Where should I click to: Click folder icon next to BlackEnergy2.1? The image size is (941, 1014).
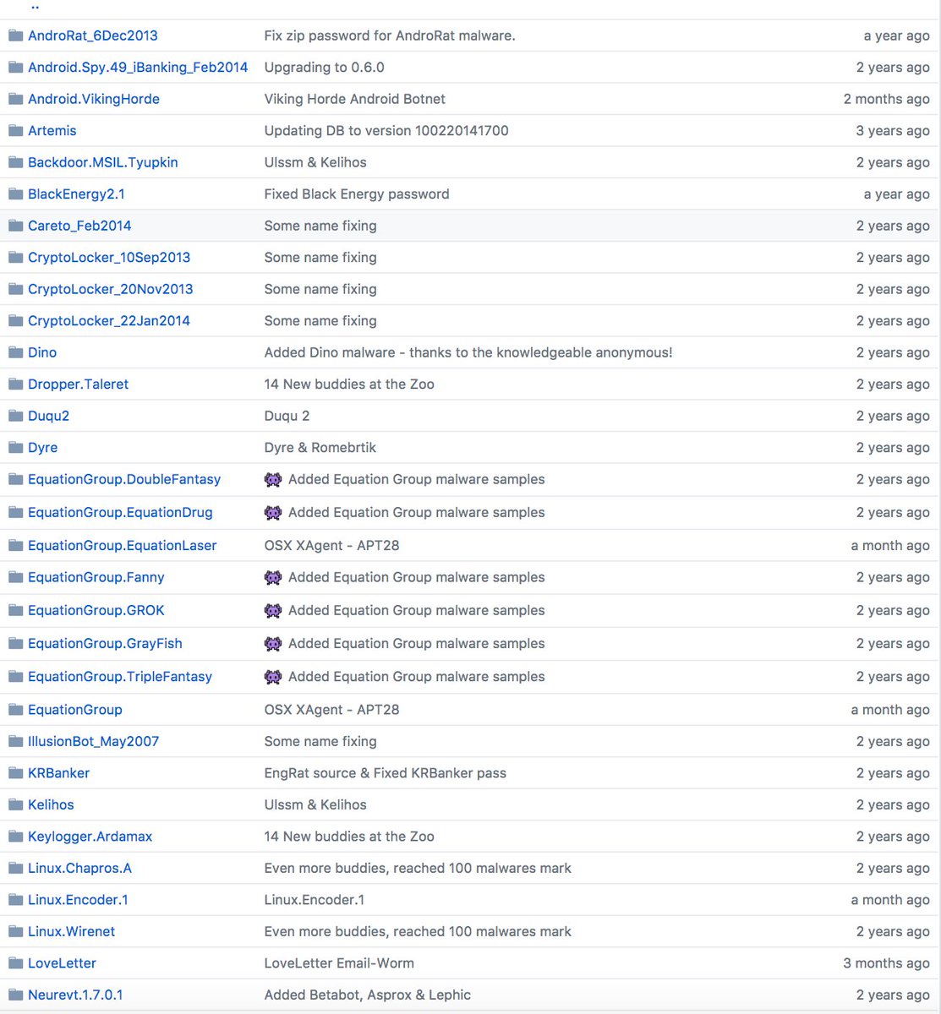point(15,194)
